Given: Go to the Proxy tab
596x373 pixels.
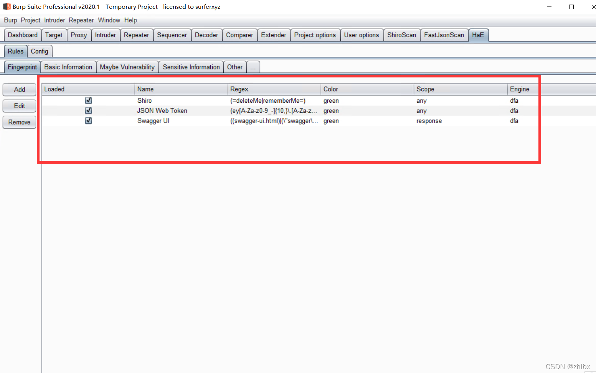Looking at the screenshot, I should (79, 35).
